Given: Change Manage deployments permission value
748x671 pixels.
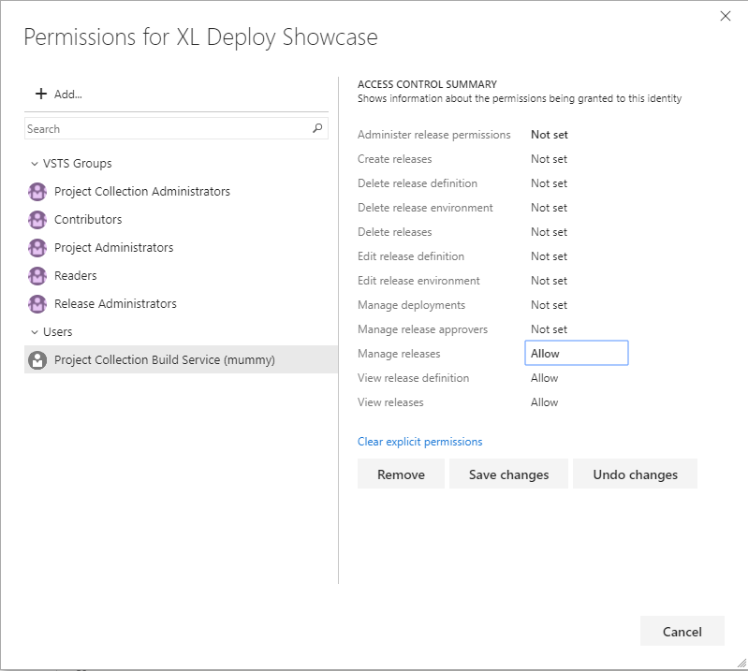Looking at the screenshot, I should click(550, 305).
